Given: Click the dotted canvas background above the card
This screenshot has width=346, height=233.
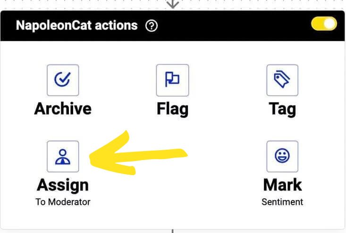Looking at the screenshot, I should click(71, 4).
